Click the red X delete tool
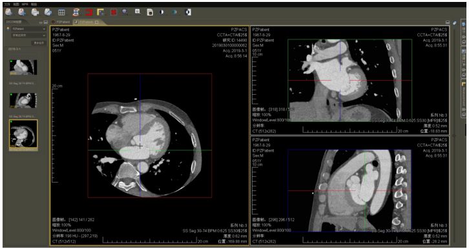Image resolution: width=469 pixels, height=249 pixels. pyautogui.click(x=113, y=12)
